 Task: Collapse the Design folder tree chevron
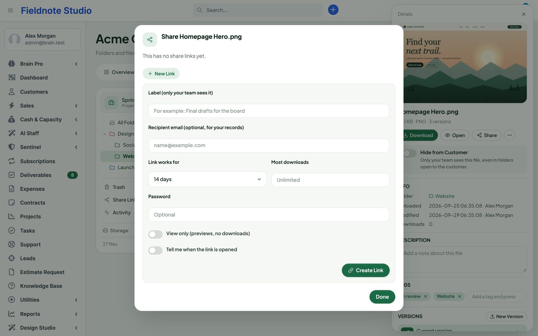pos(105,134)
